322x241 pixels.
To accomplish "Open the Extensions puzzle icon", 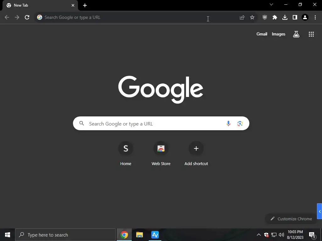I will (275, 18).
